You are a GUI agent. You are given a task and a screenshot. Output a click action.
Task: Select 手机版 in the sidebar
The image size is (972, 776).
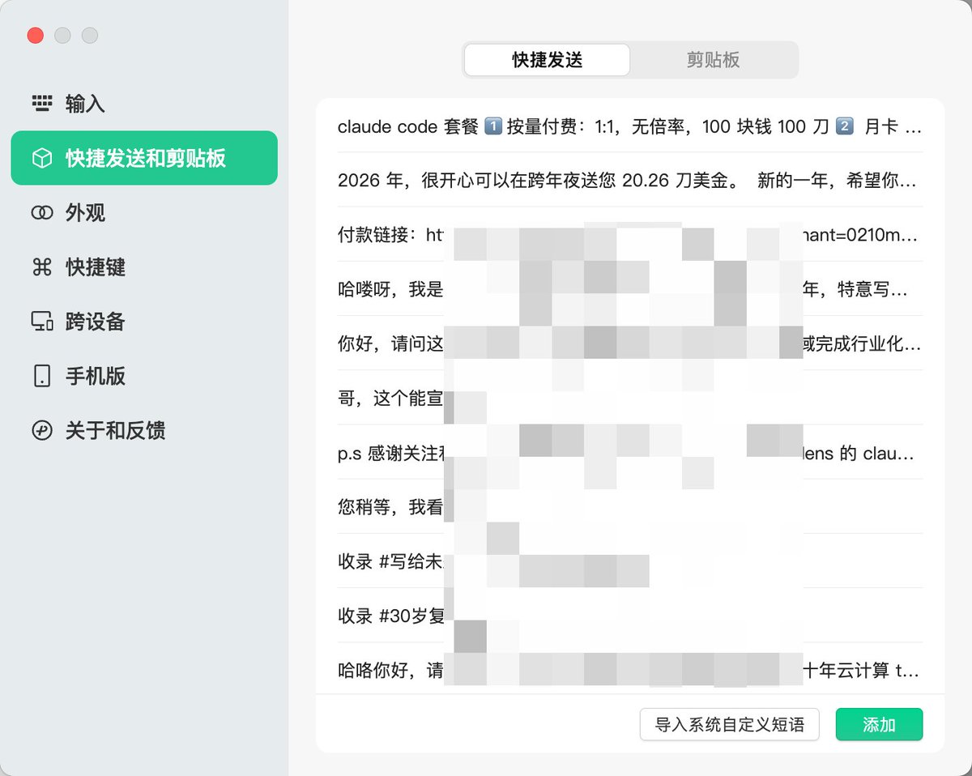[x=144, y=375]
